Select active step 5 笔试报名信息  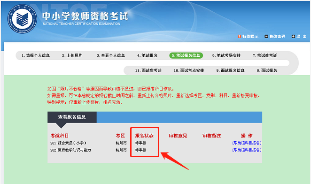[x=186, y=55]
